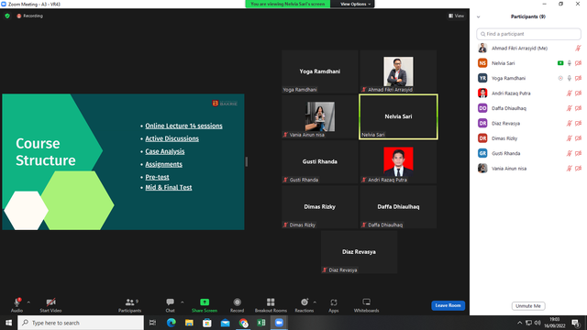Show hidden system tray icons
Screen dimensions: 587x330
(x=520, y=323)
